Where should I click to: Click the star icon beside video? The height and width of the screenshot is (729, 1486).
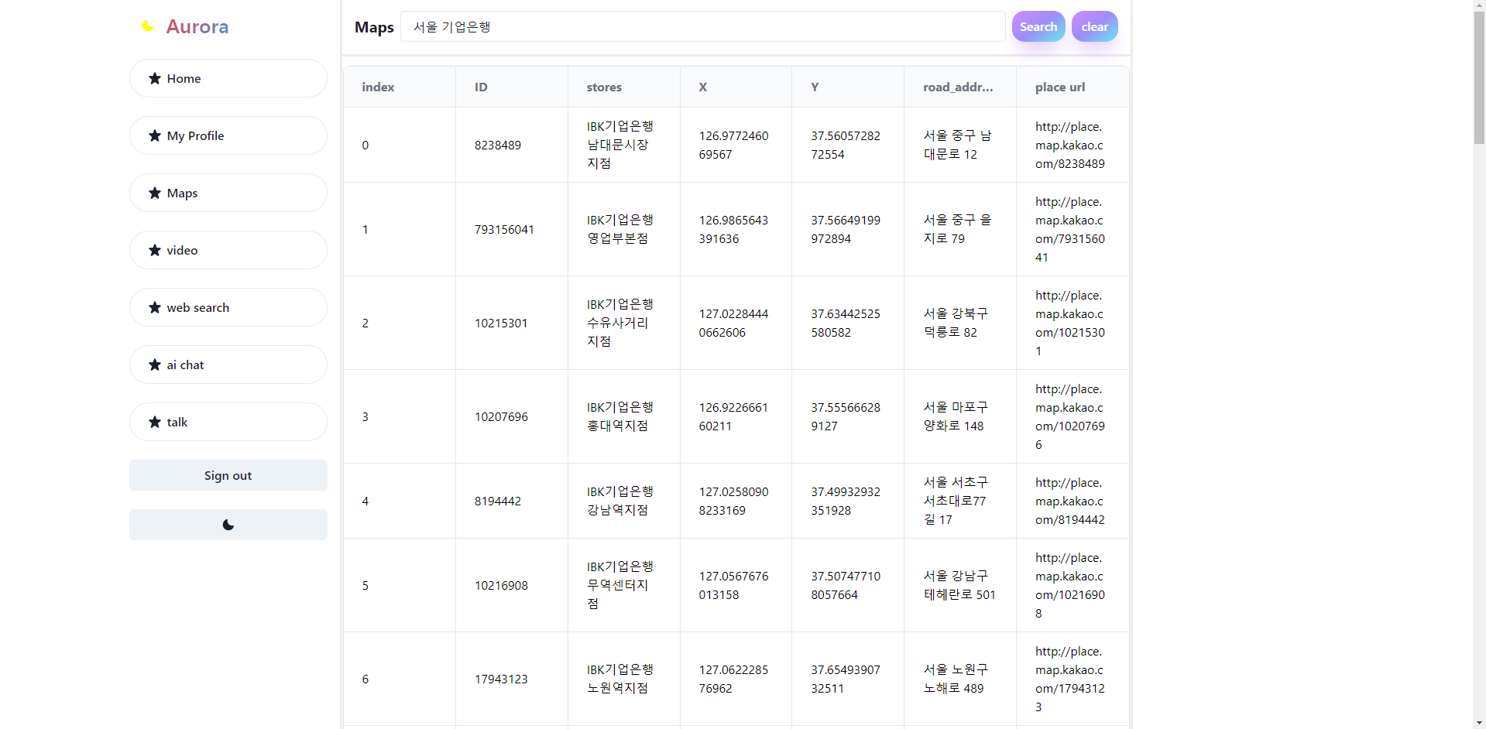(155, 250)
